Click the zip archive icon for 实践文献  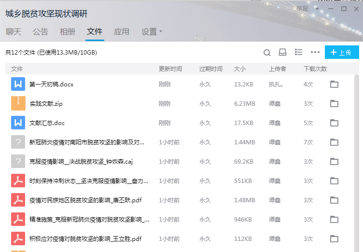[x=18, y=104]
